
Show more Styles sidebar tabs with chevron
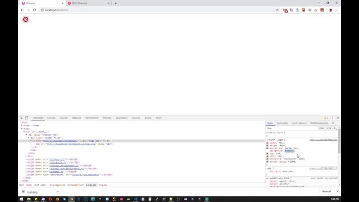[x=333, y=123]
